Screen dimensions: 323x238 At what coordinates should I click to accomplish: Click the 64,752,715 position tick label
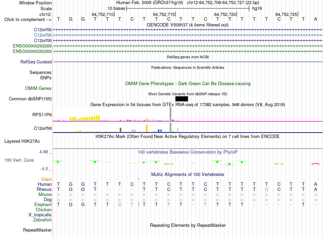coord(164,14)
